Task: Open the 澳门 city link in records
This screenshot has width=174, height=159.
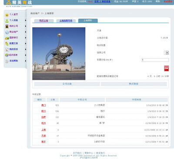Action: coord(43,105)
